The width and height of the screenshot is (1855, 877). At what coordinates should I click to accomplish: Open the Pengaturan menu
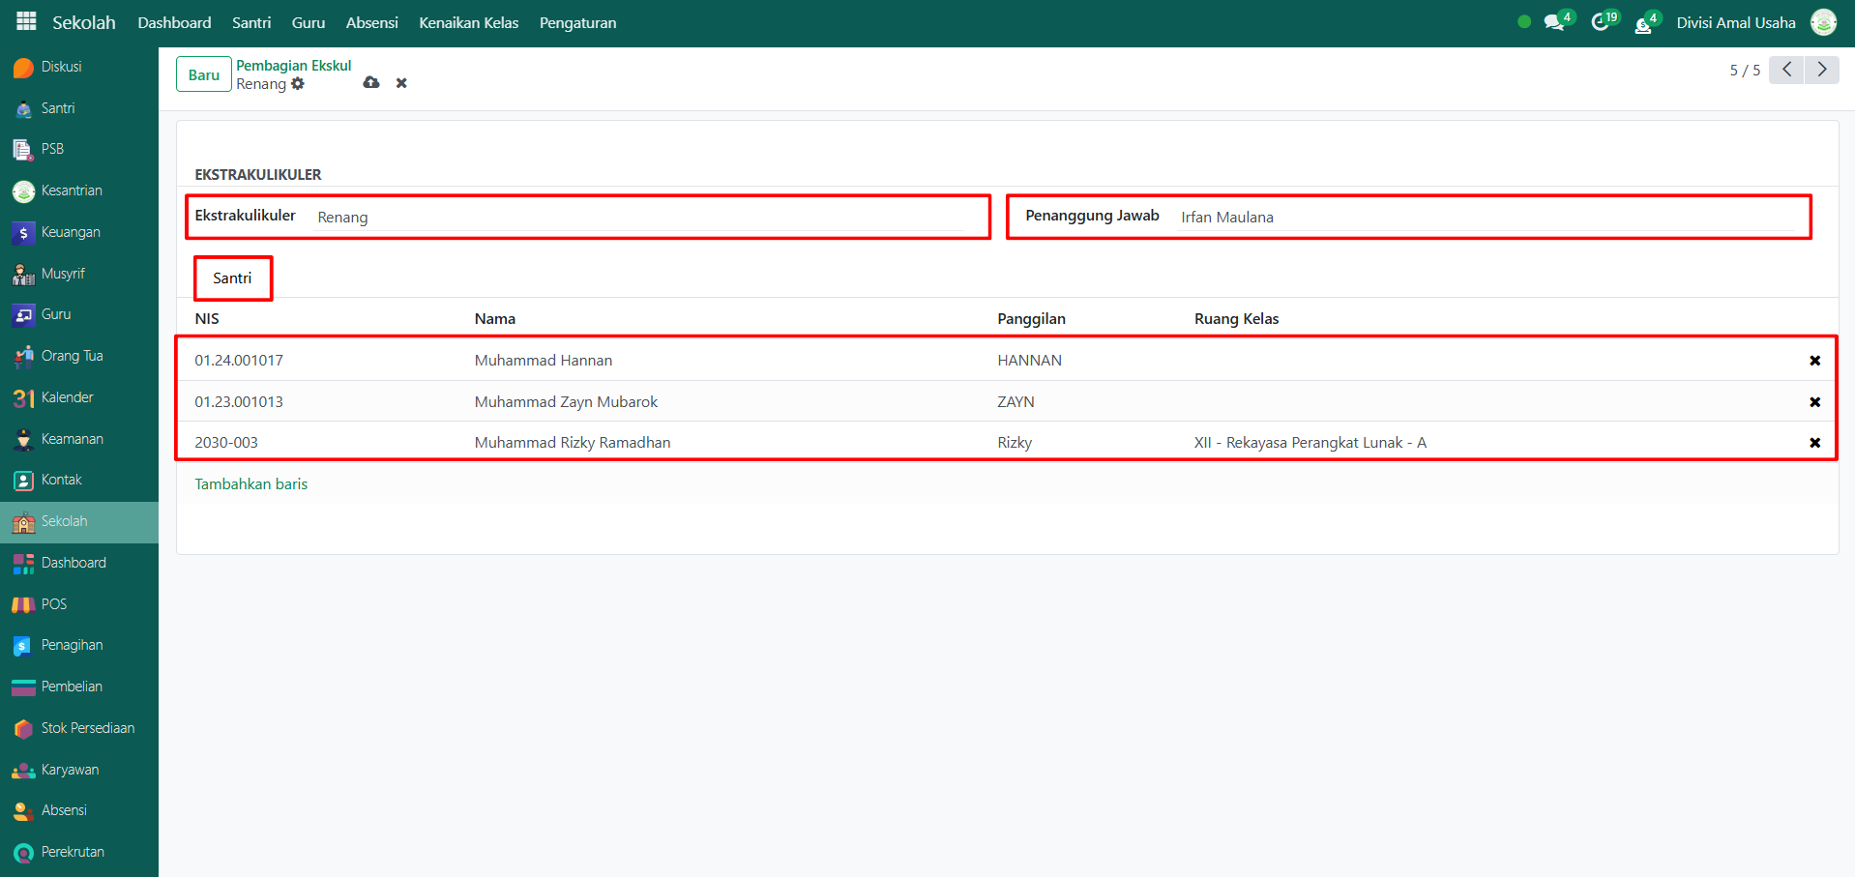click(x=577, y=22)
